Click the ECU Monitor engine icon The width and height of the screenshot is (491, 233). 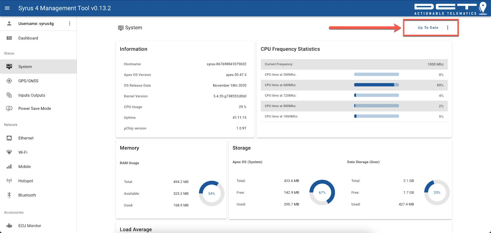pyautogui.click(x=9, y=226)
